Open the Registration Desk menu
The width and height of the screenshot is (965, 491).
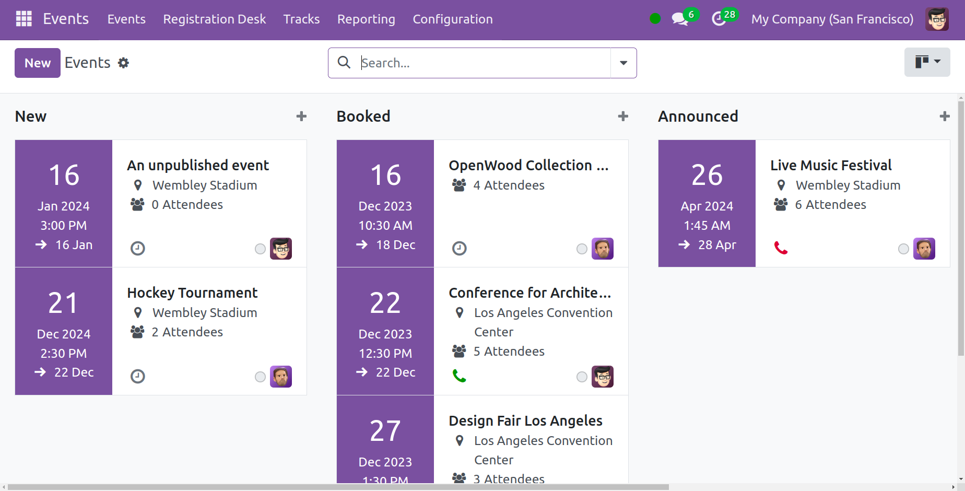pos(215,19)
